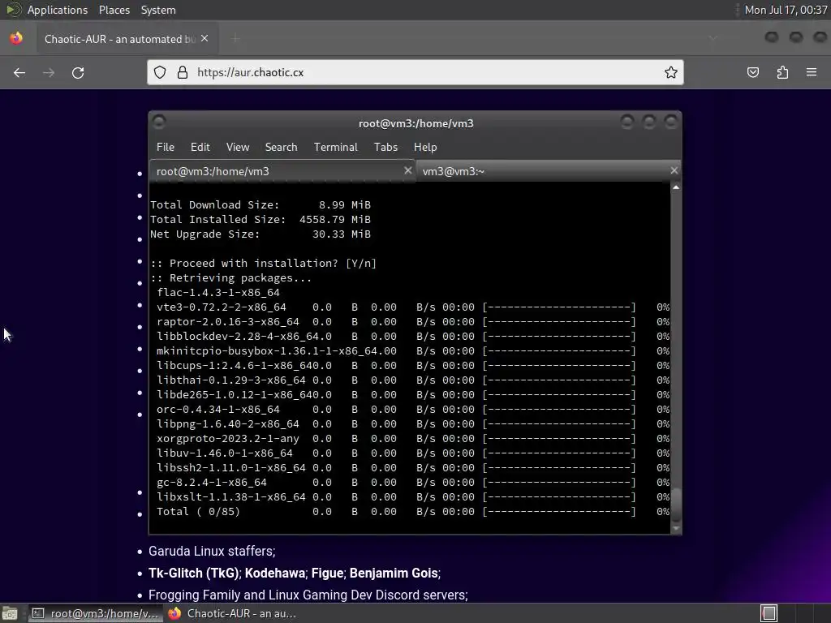Image resolution: width=831 pixels, height=623 pixels.
Task: Activate the Chaotic-AUR Firefox taskbar button
Action: (x=232, y=613)
